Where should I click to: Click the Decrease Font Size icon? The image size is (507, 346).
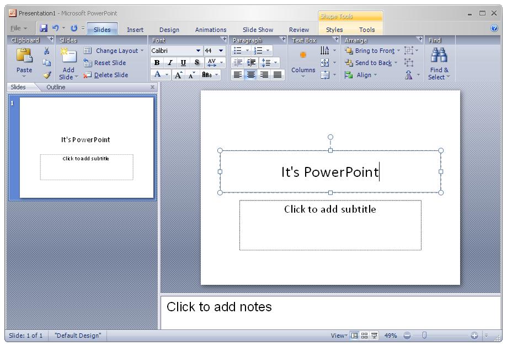[x=191, y=75]
